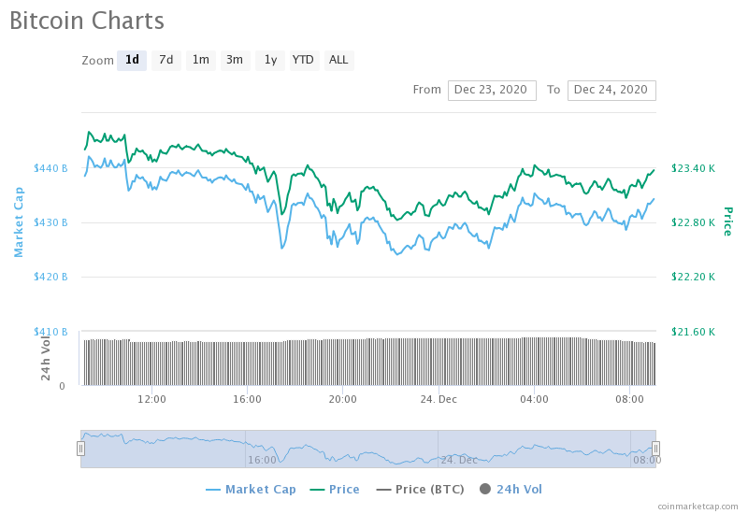This screenshot has width=748, height=514.
Task: Toggle Market Cap series in legend
Action: [x=251, y=489]
